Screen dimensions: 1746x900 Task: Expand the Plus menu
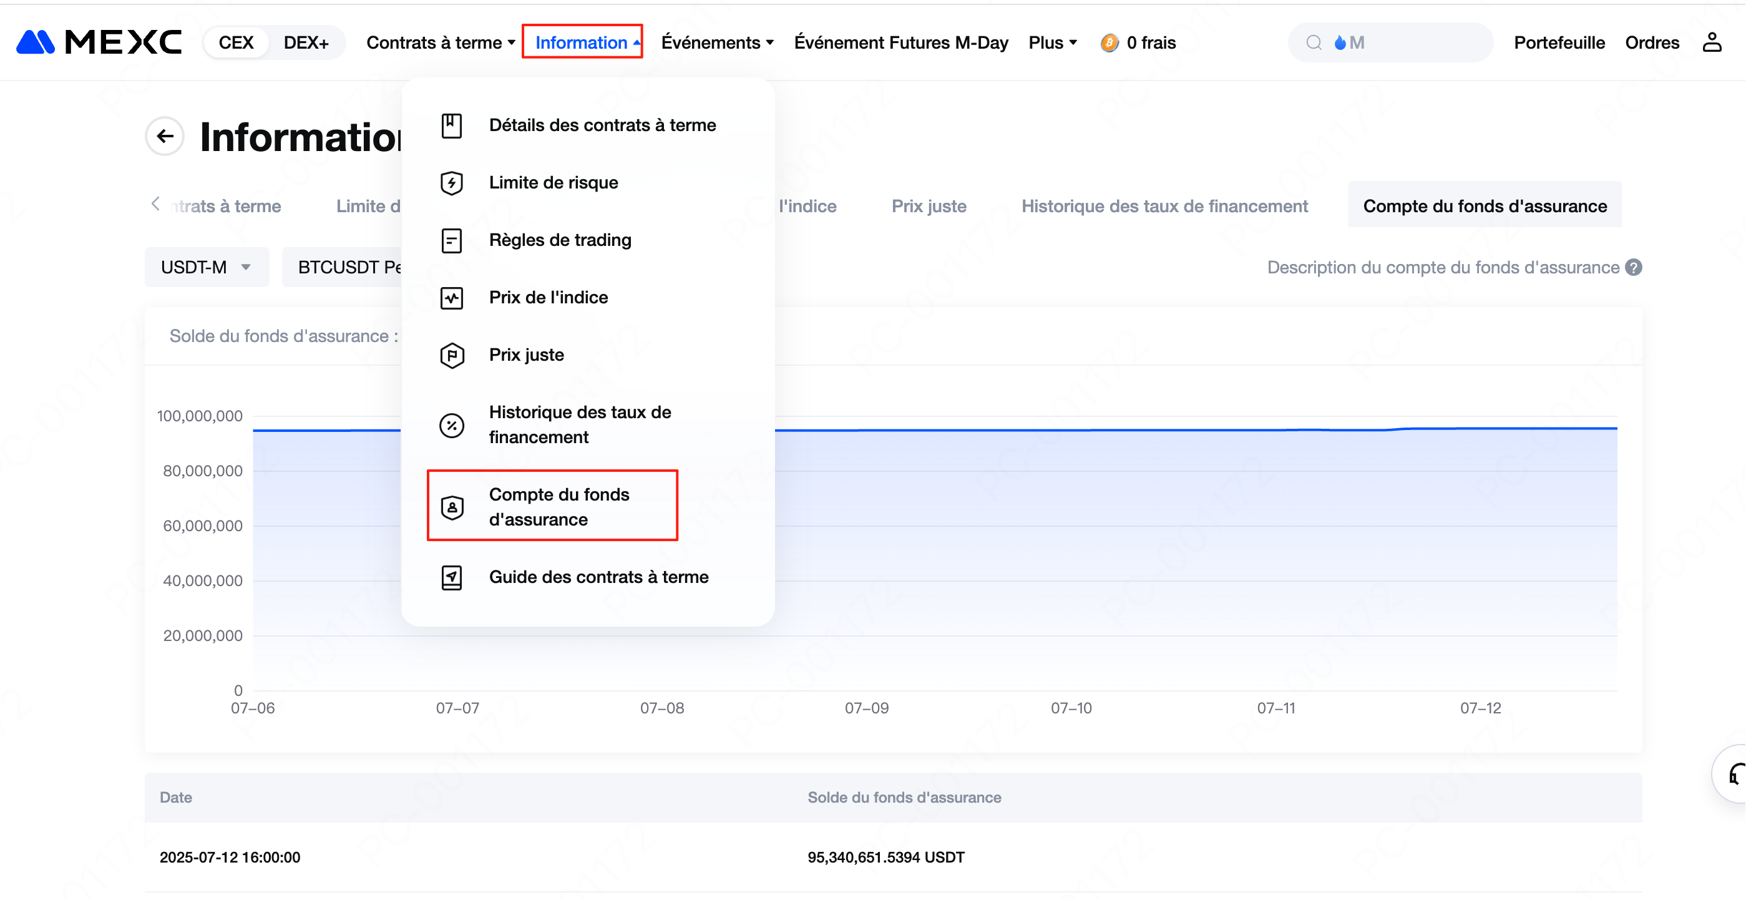pos(1052,42)
